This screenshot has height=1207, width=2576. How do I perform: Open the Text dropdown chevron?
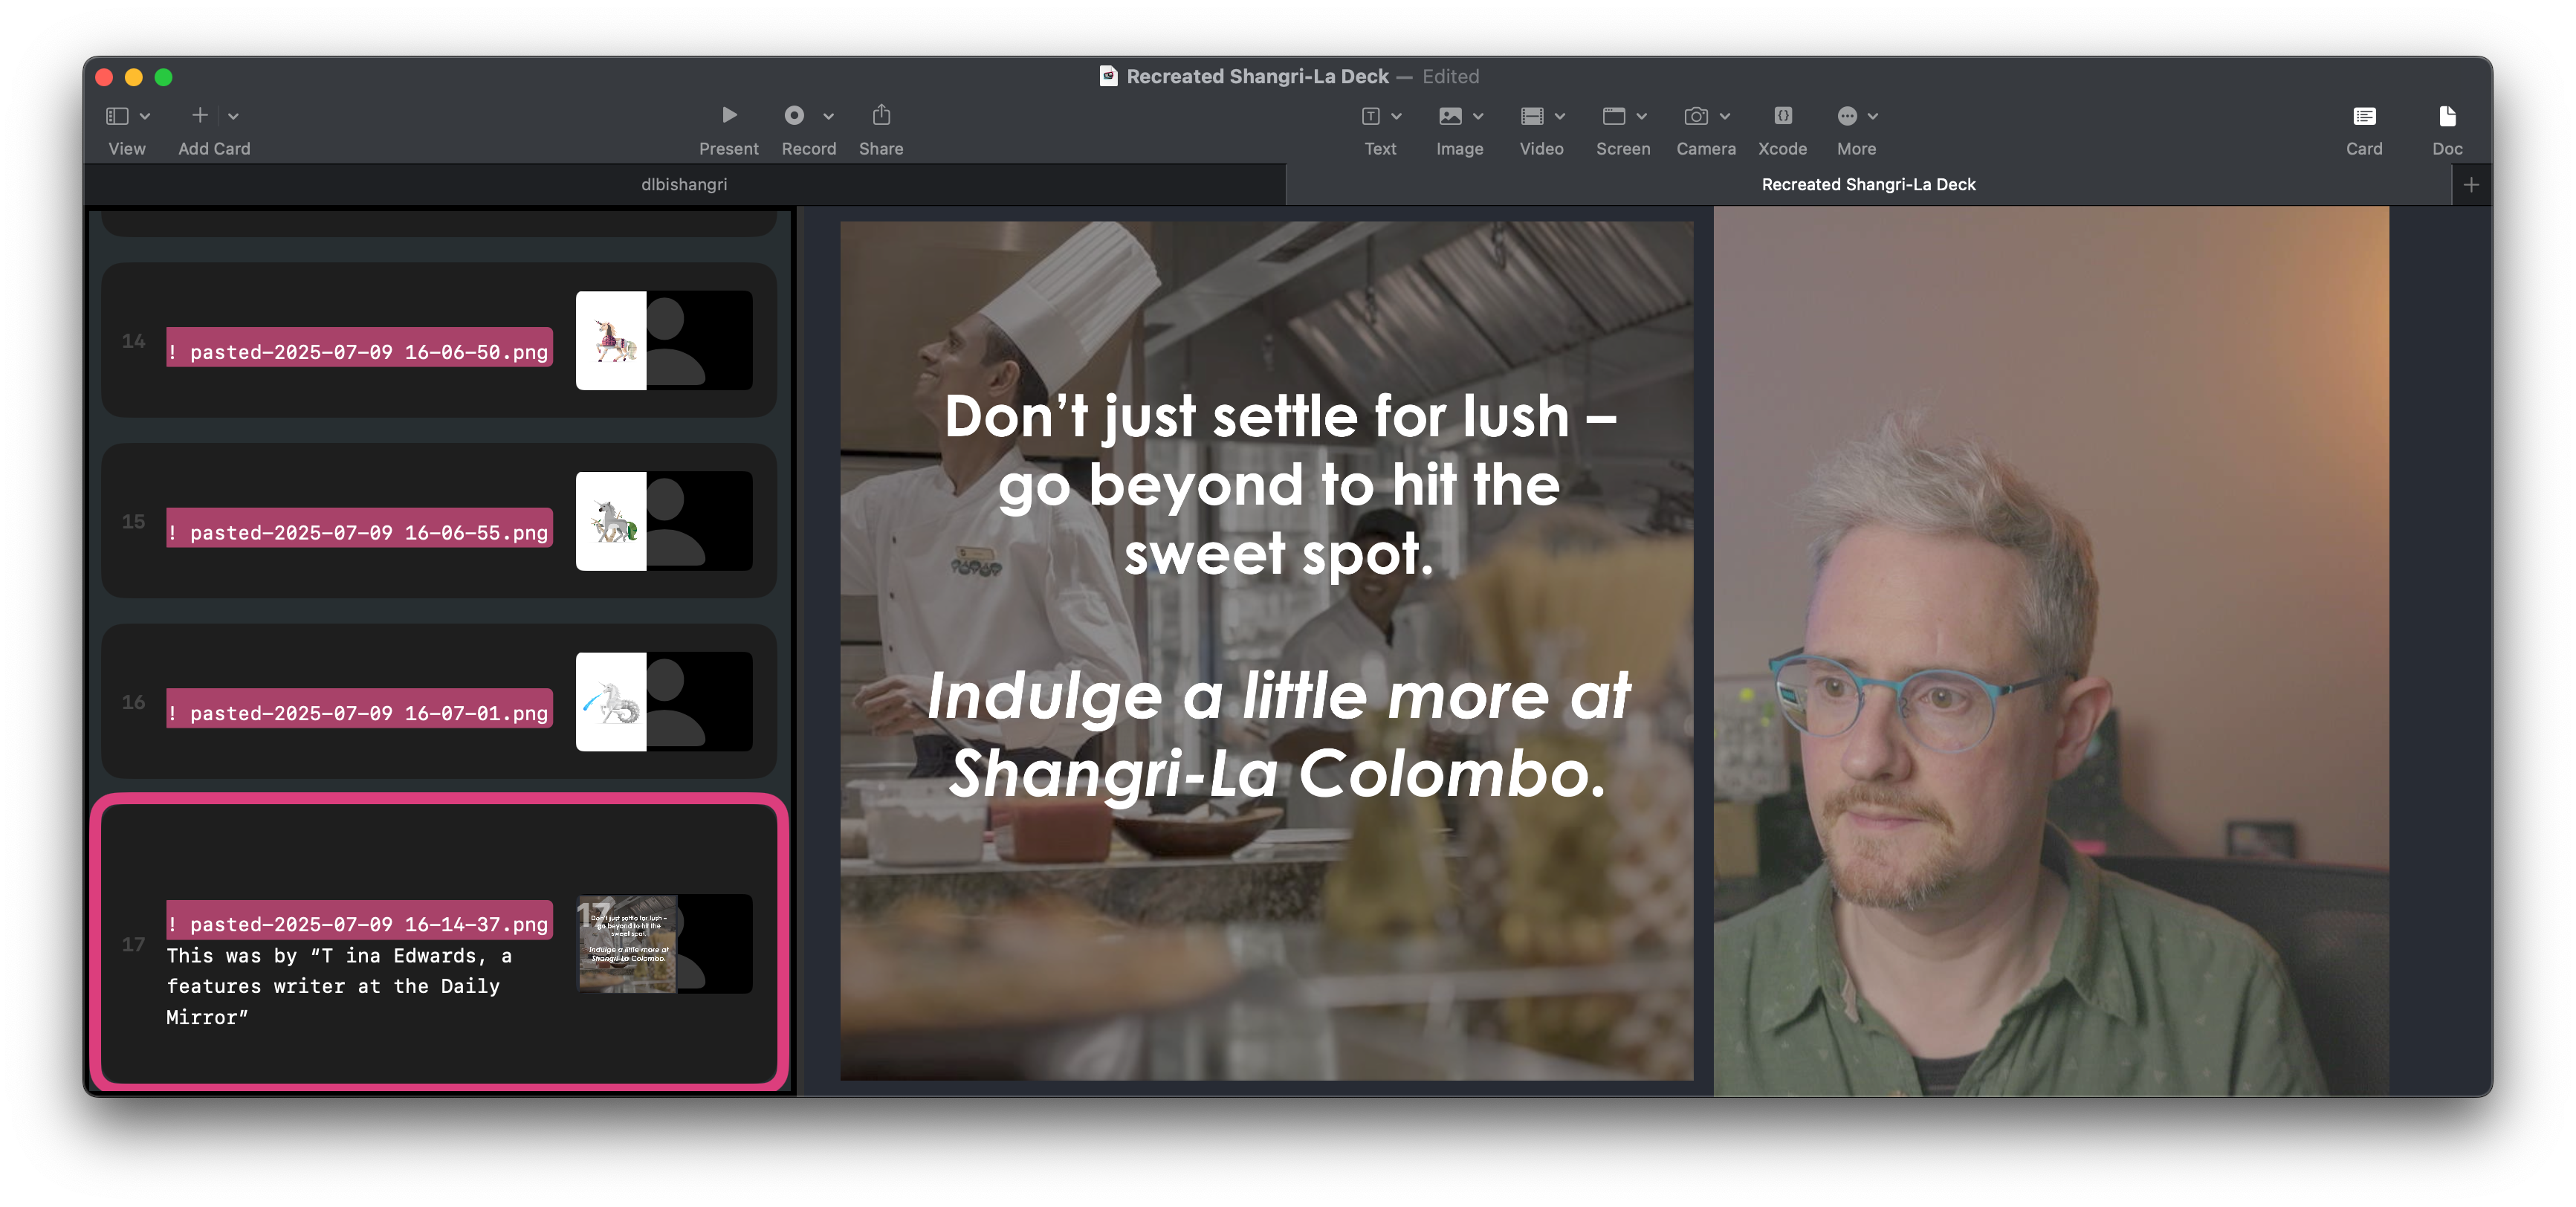click(x=1397, y=116)
